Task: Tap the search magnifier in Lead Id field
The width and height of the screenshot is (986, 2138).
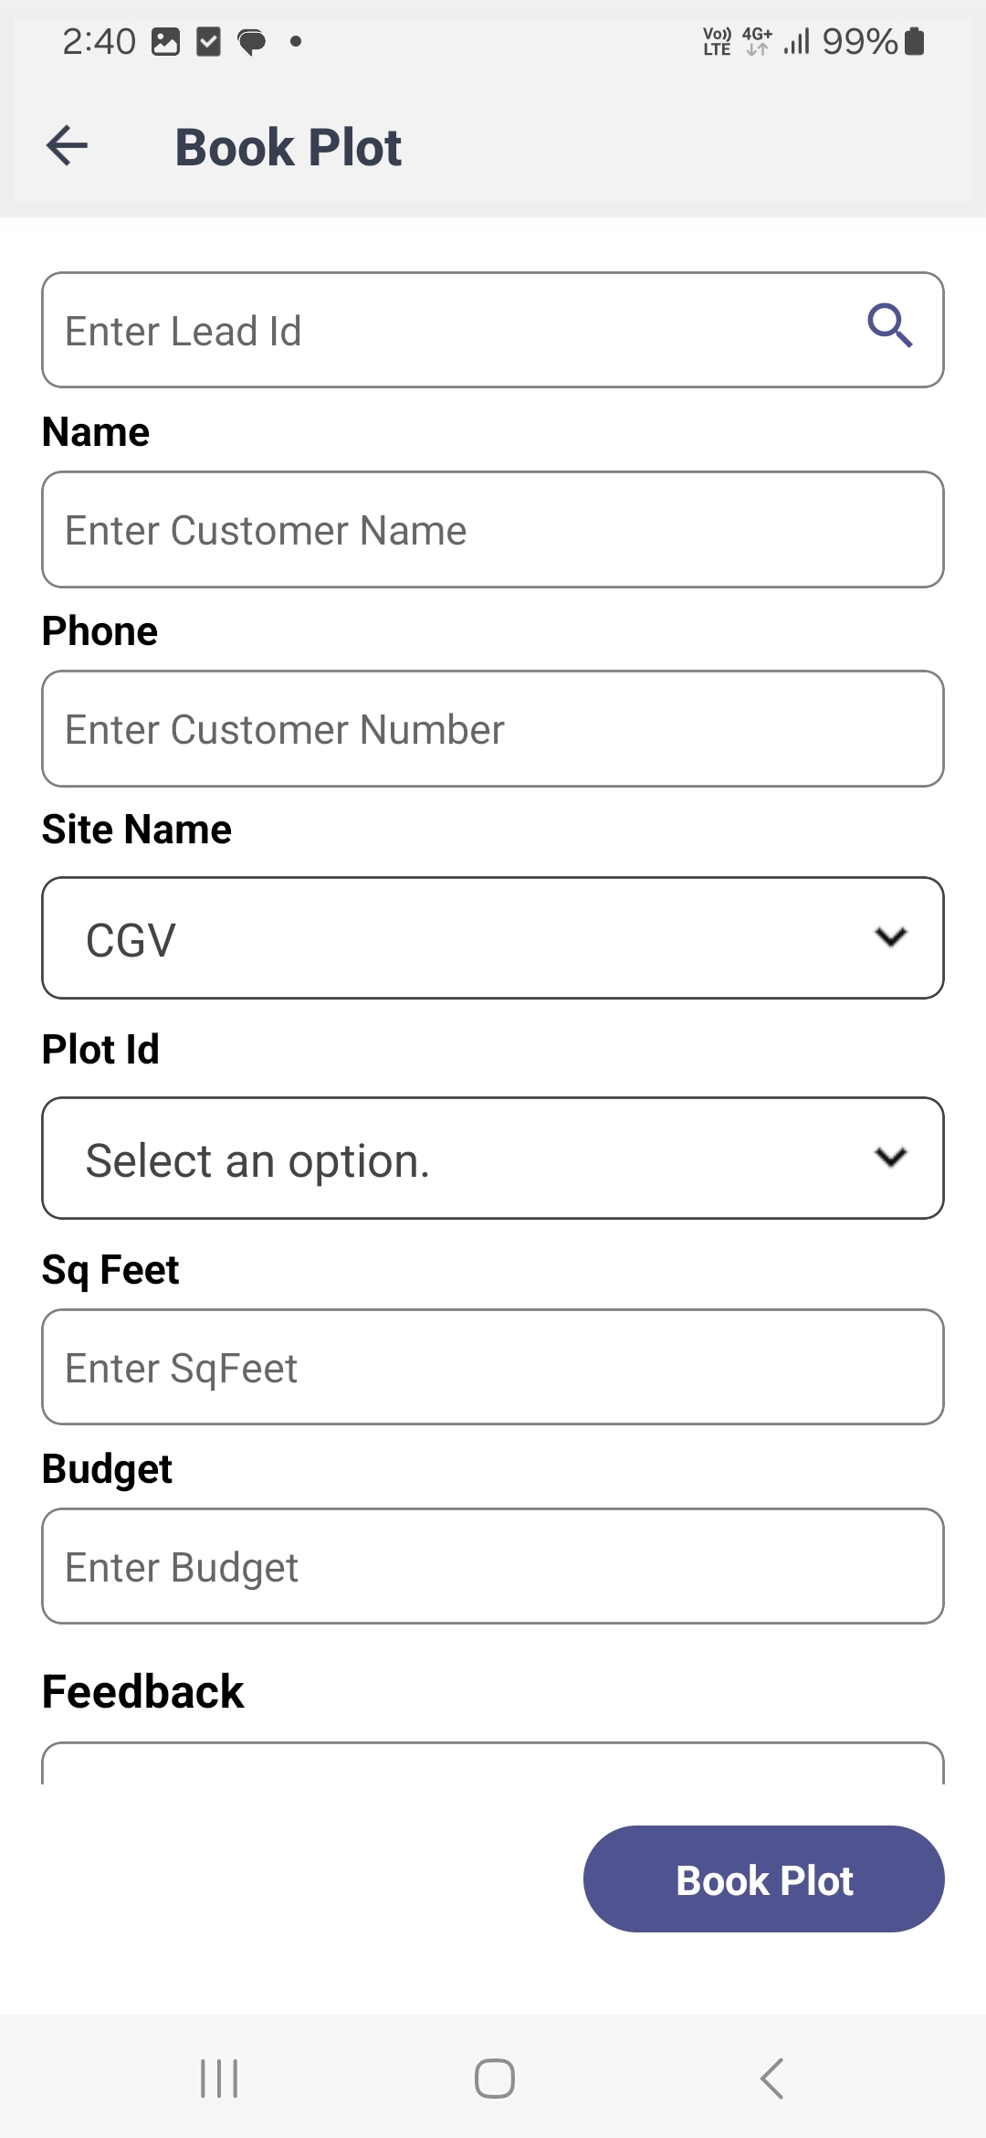Action: [890, 325]
